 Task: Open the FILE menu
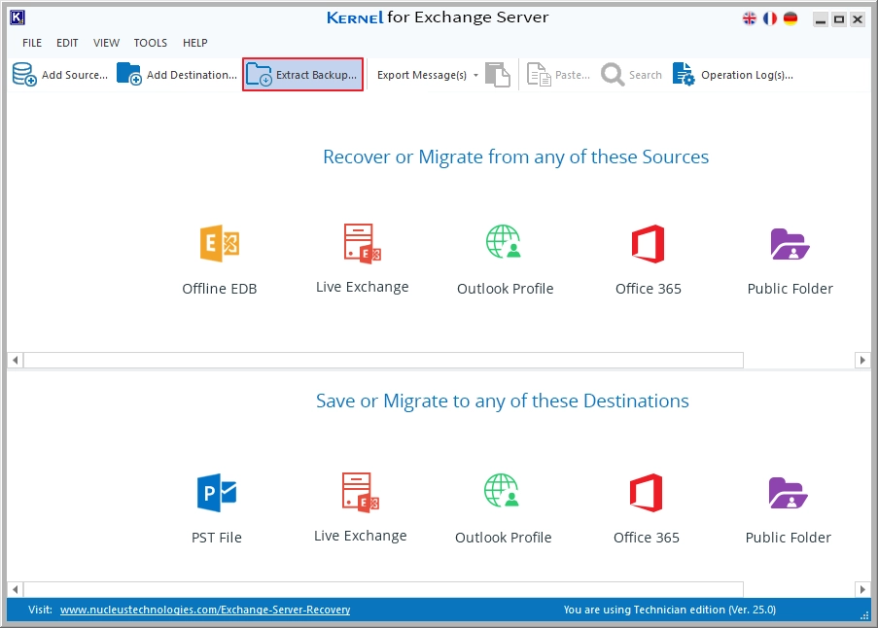coord(32,43)
